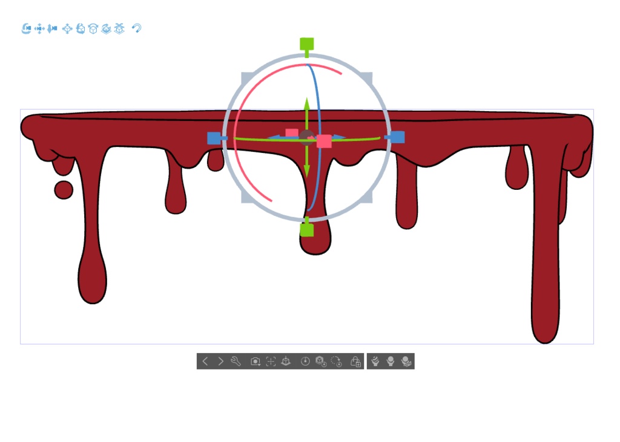Open the camera angle preset dropdown
Screen dimensions: 620x442
coord(256,361)
